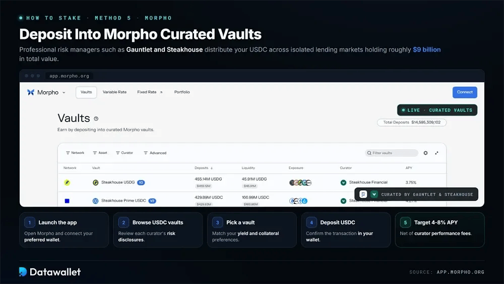Click the Network column header
This screenshot has width=504, height=284.
(70, 168)
